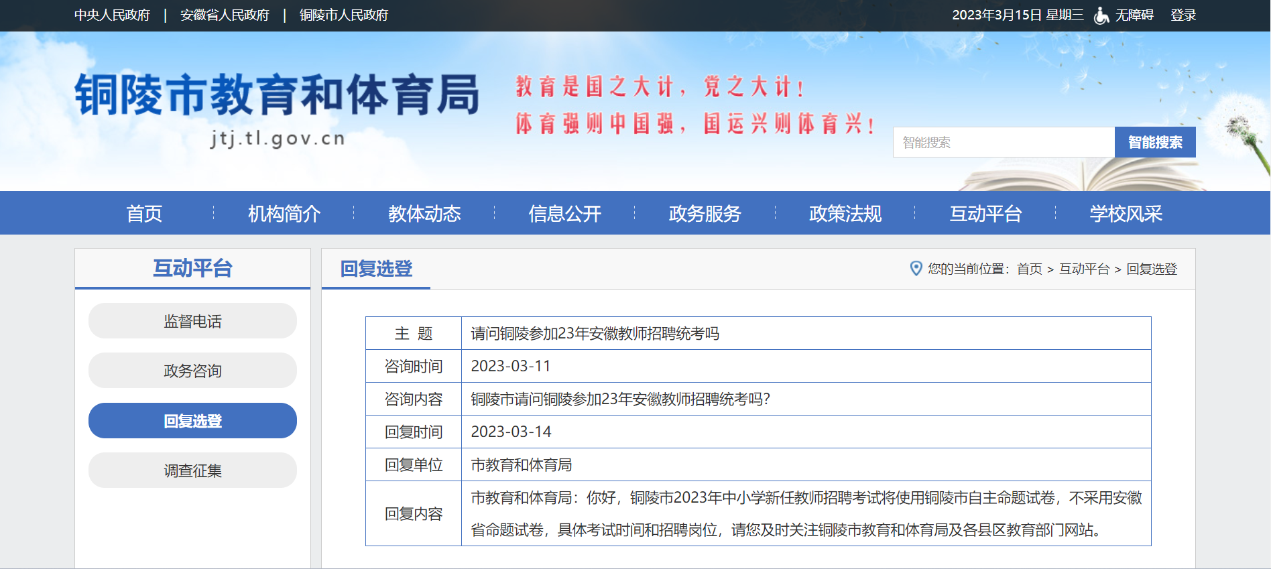Click the 登录 login link

click(x=1183, y=15)
